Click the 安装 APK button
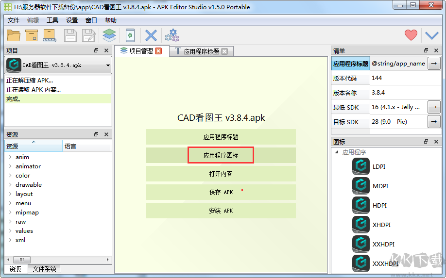 tap(221, 211)
